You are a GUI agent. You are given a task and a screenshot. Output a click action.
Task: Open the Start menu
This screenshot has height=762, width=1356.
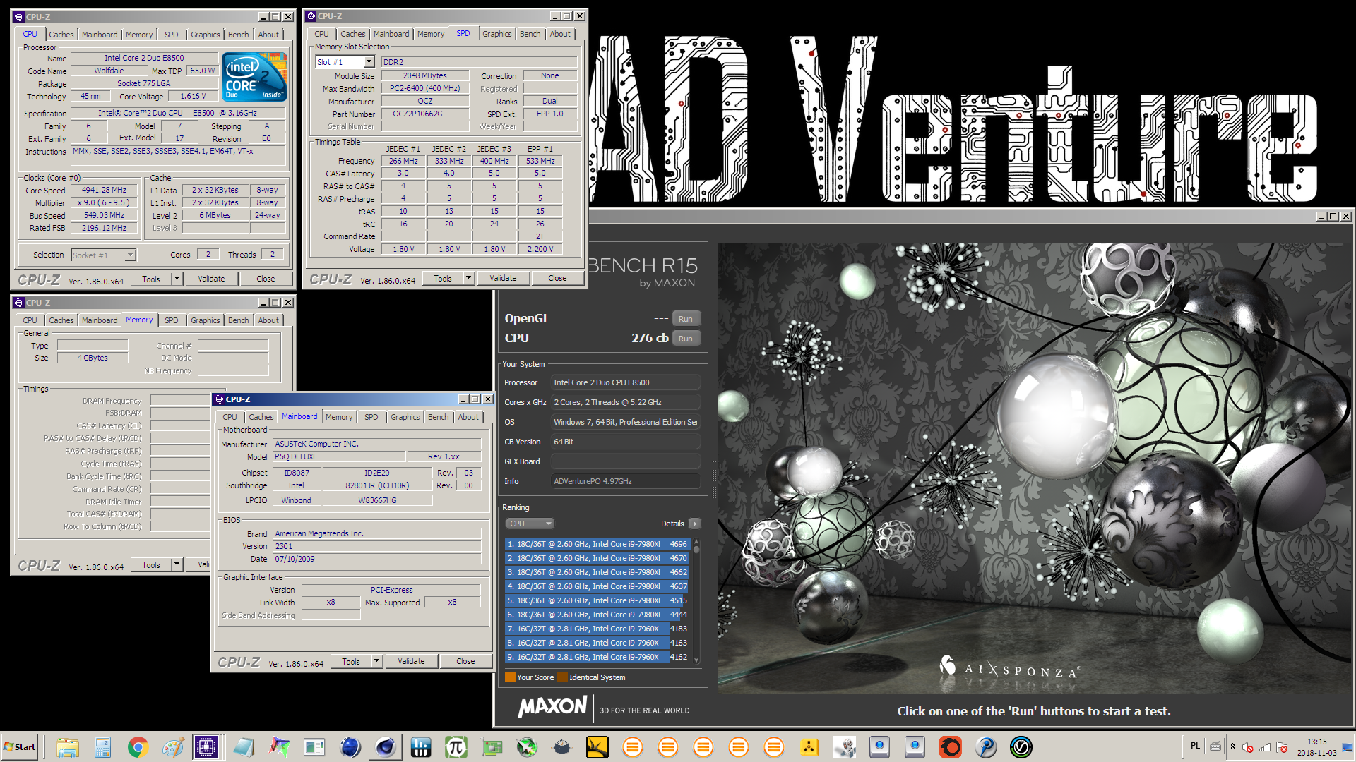pos(20,747)
